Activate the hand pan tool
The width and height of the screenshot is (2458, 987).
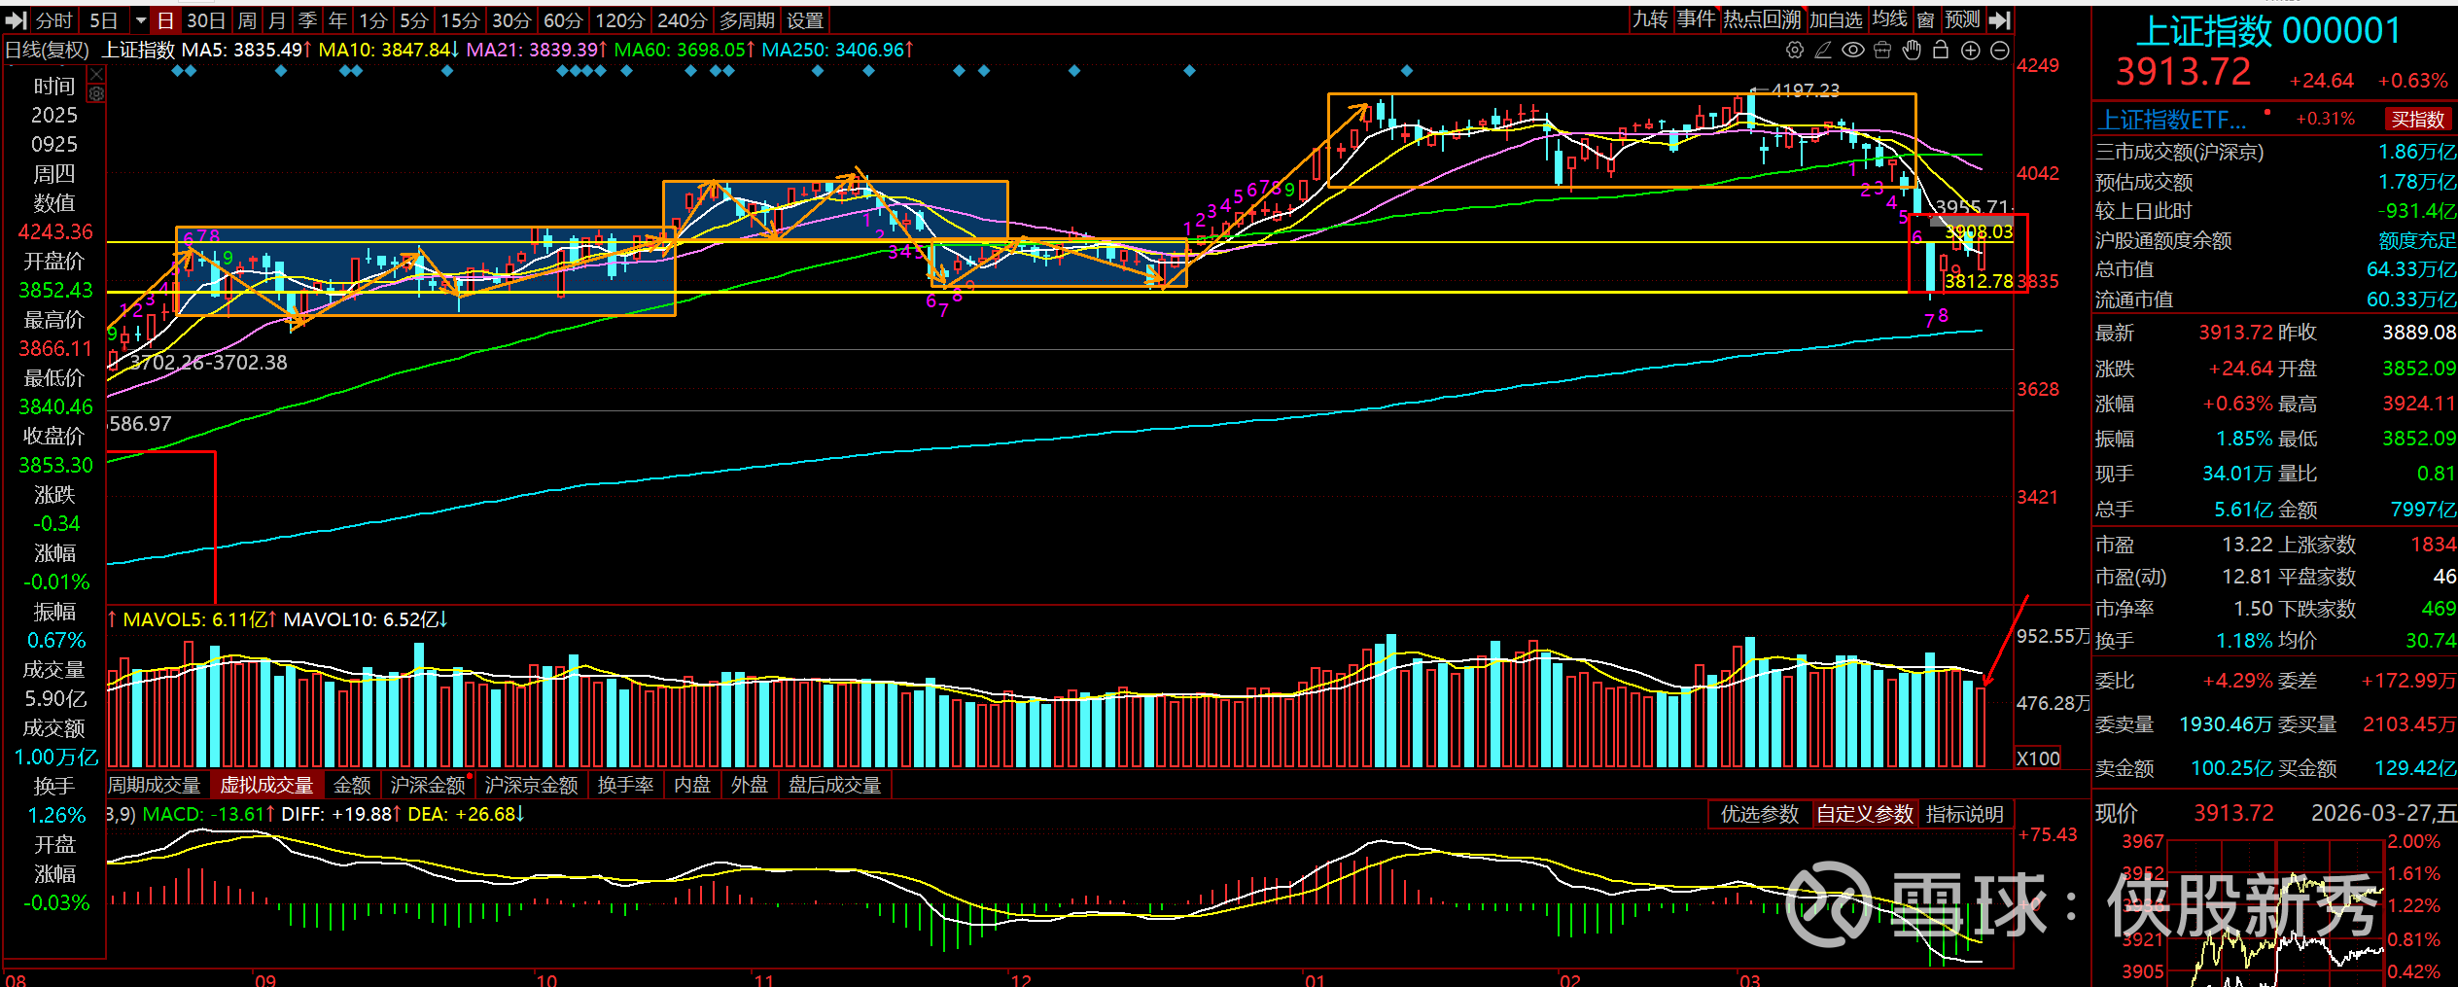[1912, 51]
